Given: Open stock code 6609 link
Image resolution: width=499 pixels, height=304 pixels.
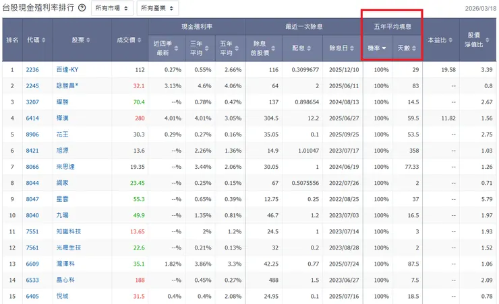Looking at the screenshot, I should tap(32, 264).
